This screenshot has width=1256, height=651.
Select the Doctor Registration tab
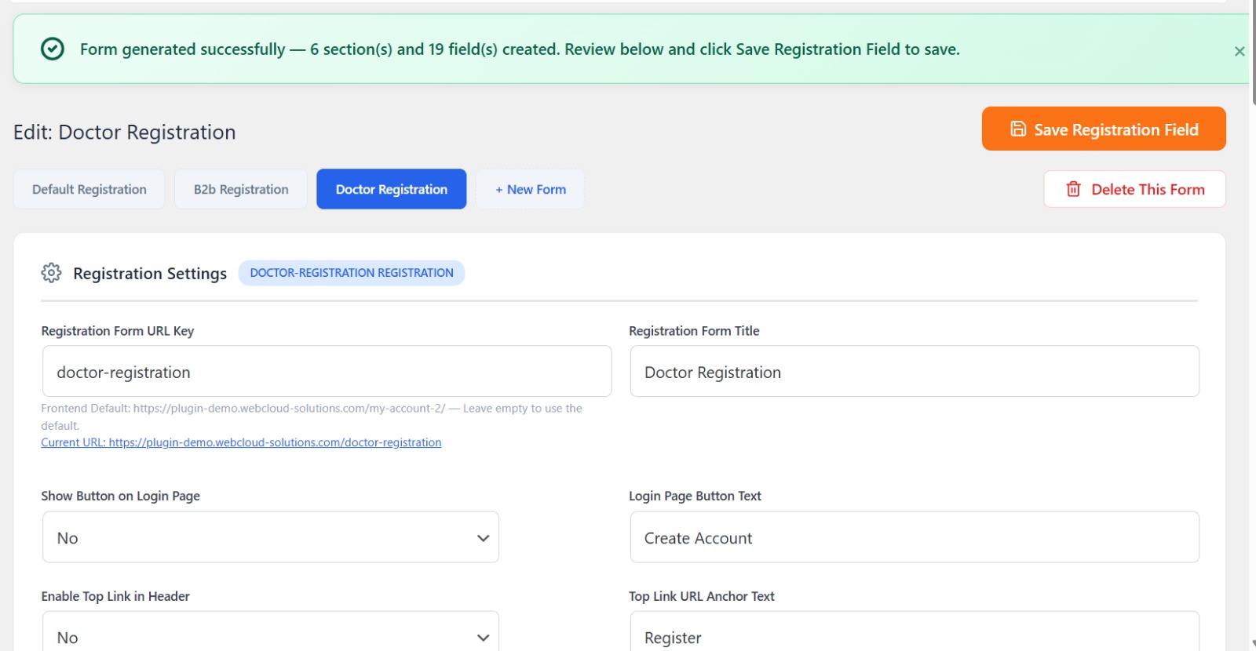[x=391, y=189]
